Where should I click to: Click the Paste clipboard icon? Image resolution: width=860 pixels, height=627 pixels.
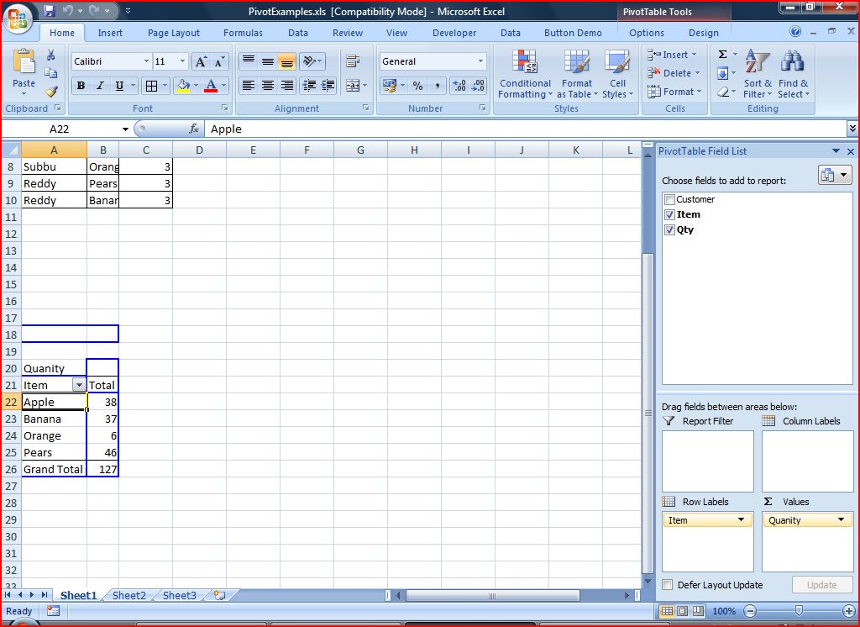coord(24,62)
